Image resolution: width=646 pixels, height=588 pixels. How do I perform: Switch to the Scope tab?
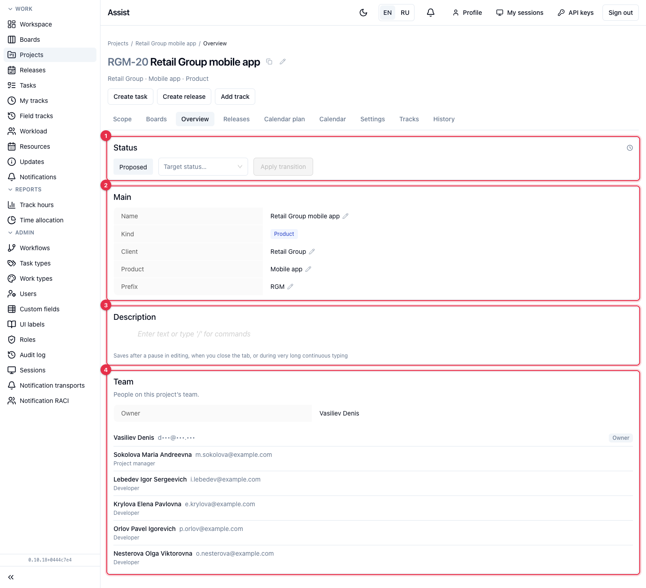click(122, 119)
